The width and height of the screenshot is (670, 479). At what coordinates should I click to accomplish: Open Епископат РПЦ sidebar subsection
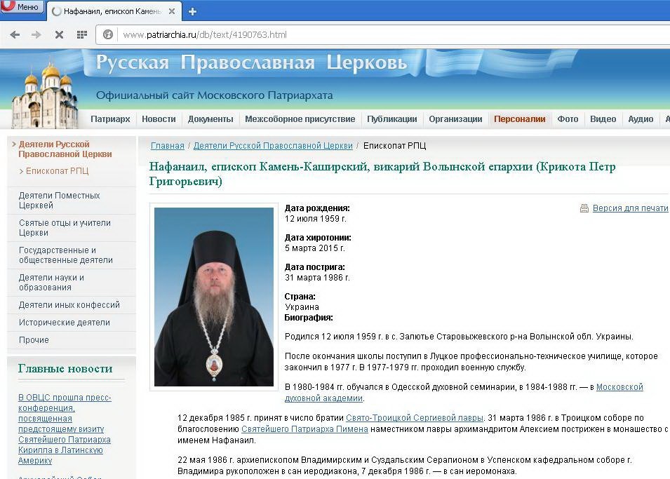[x=57, y=171]
